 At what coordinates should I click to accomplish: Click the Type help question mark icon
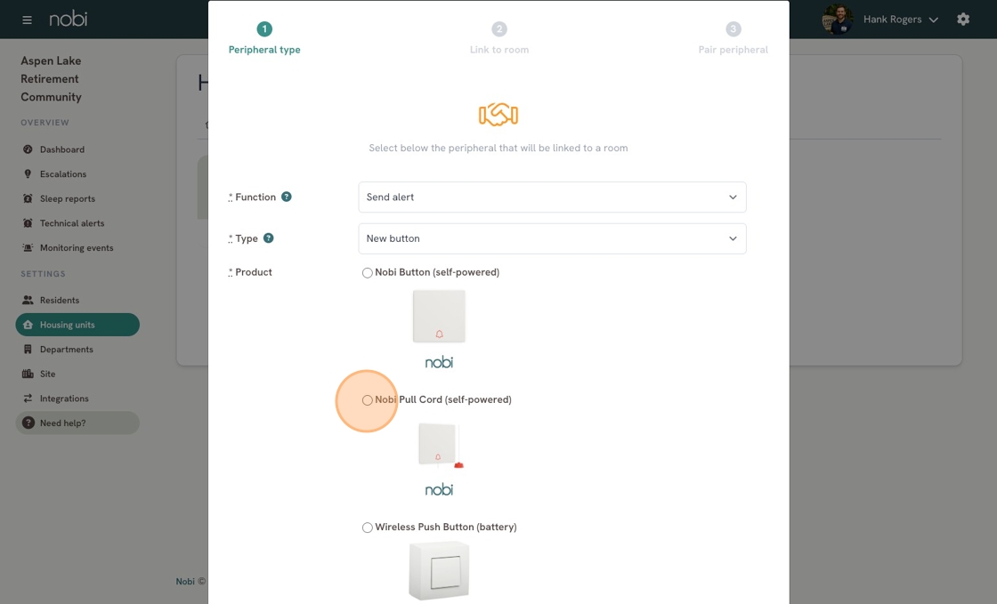click(x=269, y=238)
